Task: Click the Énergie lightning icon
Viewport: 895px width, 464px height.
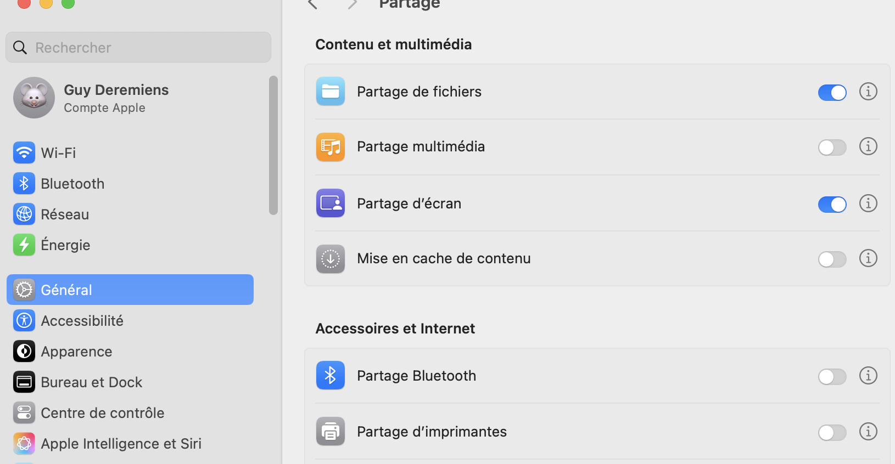Action: click(24, 245)
